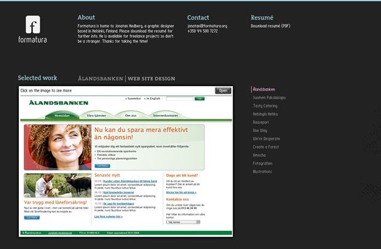Click the Klicka här för att börja link
The height and width of the screenshot is (249, 381).
click(181, 192)
